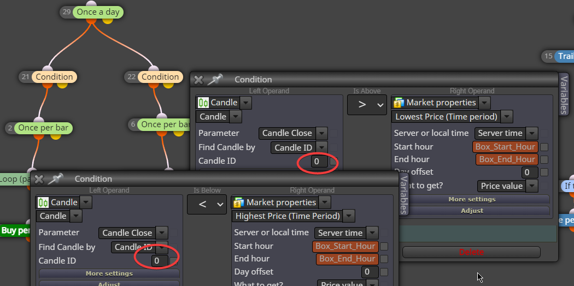
Task: Click candle icon in upper dialog
Action: coord(203,103)
